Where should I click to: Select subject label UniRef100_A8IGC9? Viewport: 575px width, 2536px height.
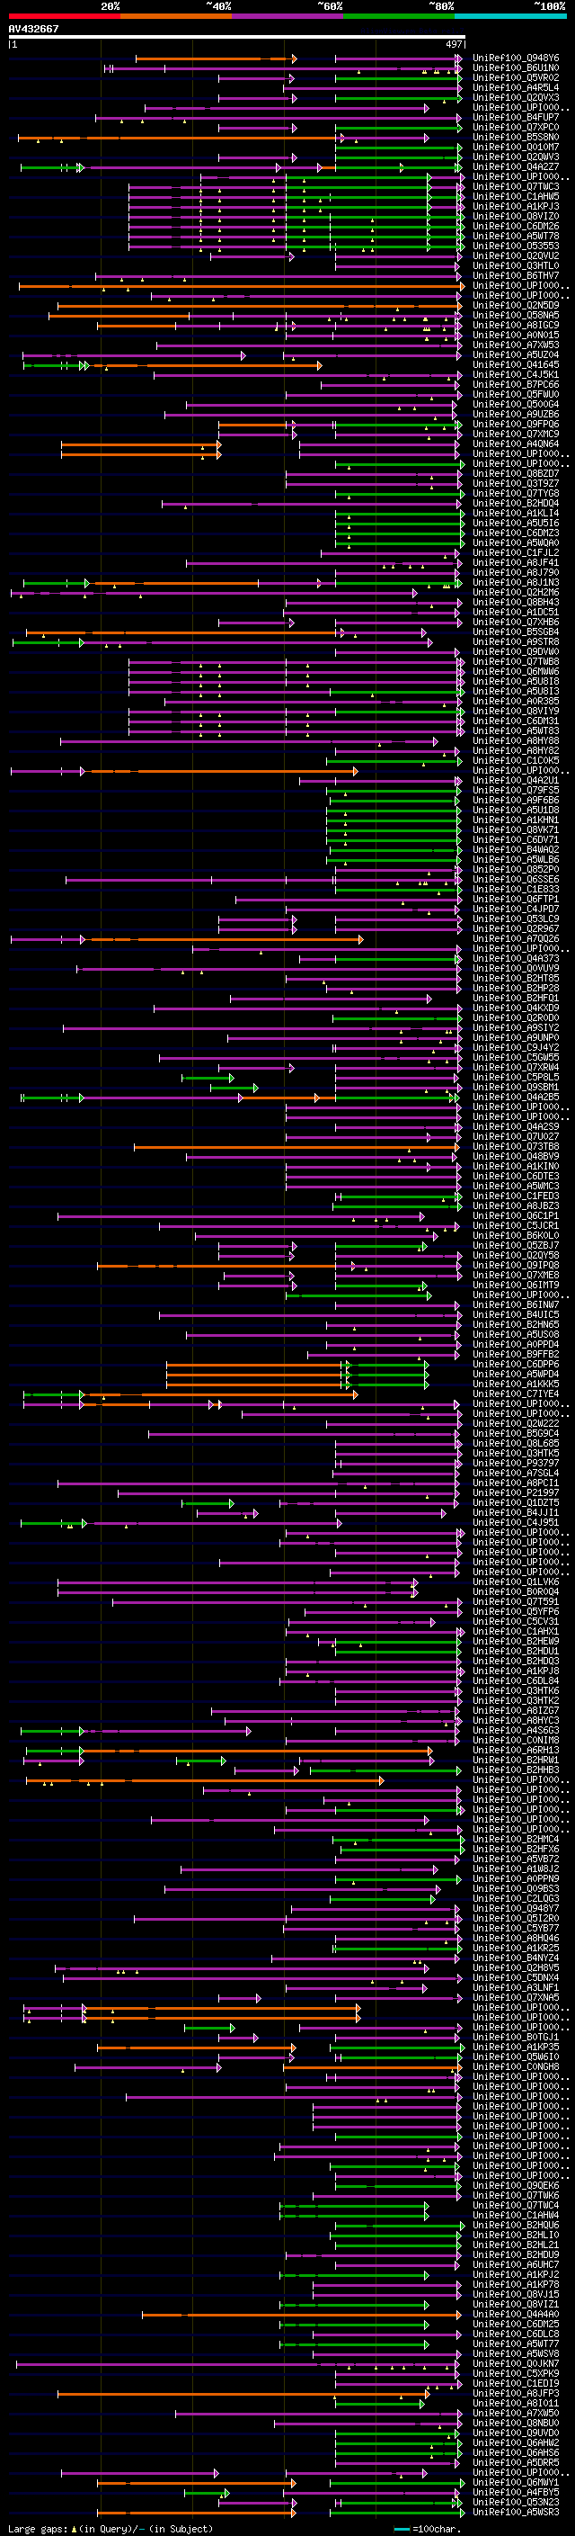point(516,325)
